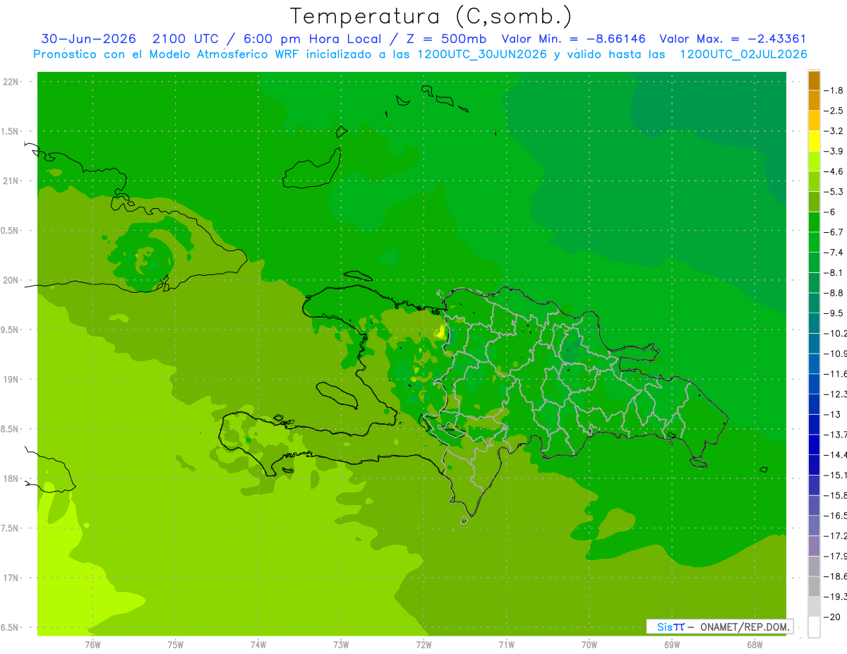
Task: Pick legend swatch between -3.9 and -4.6
Action: pyautogui.click(x=815, y=162)
